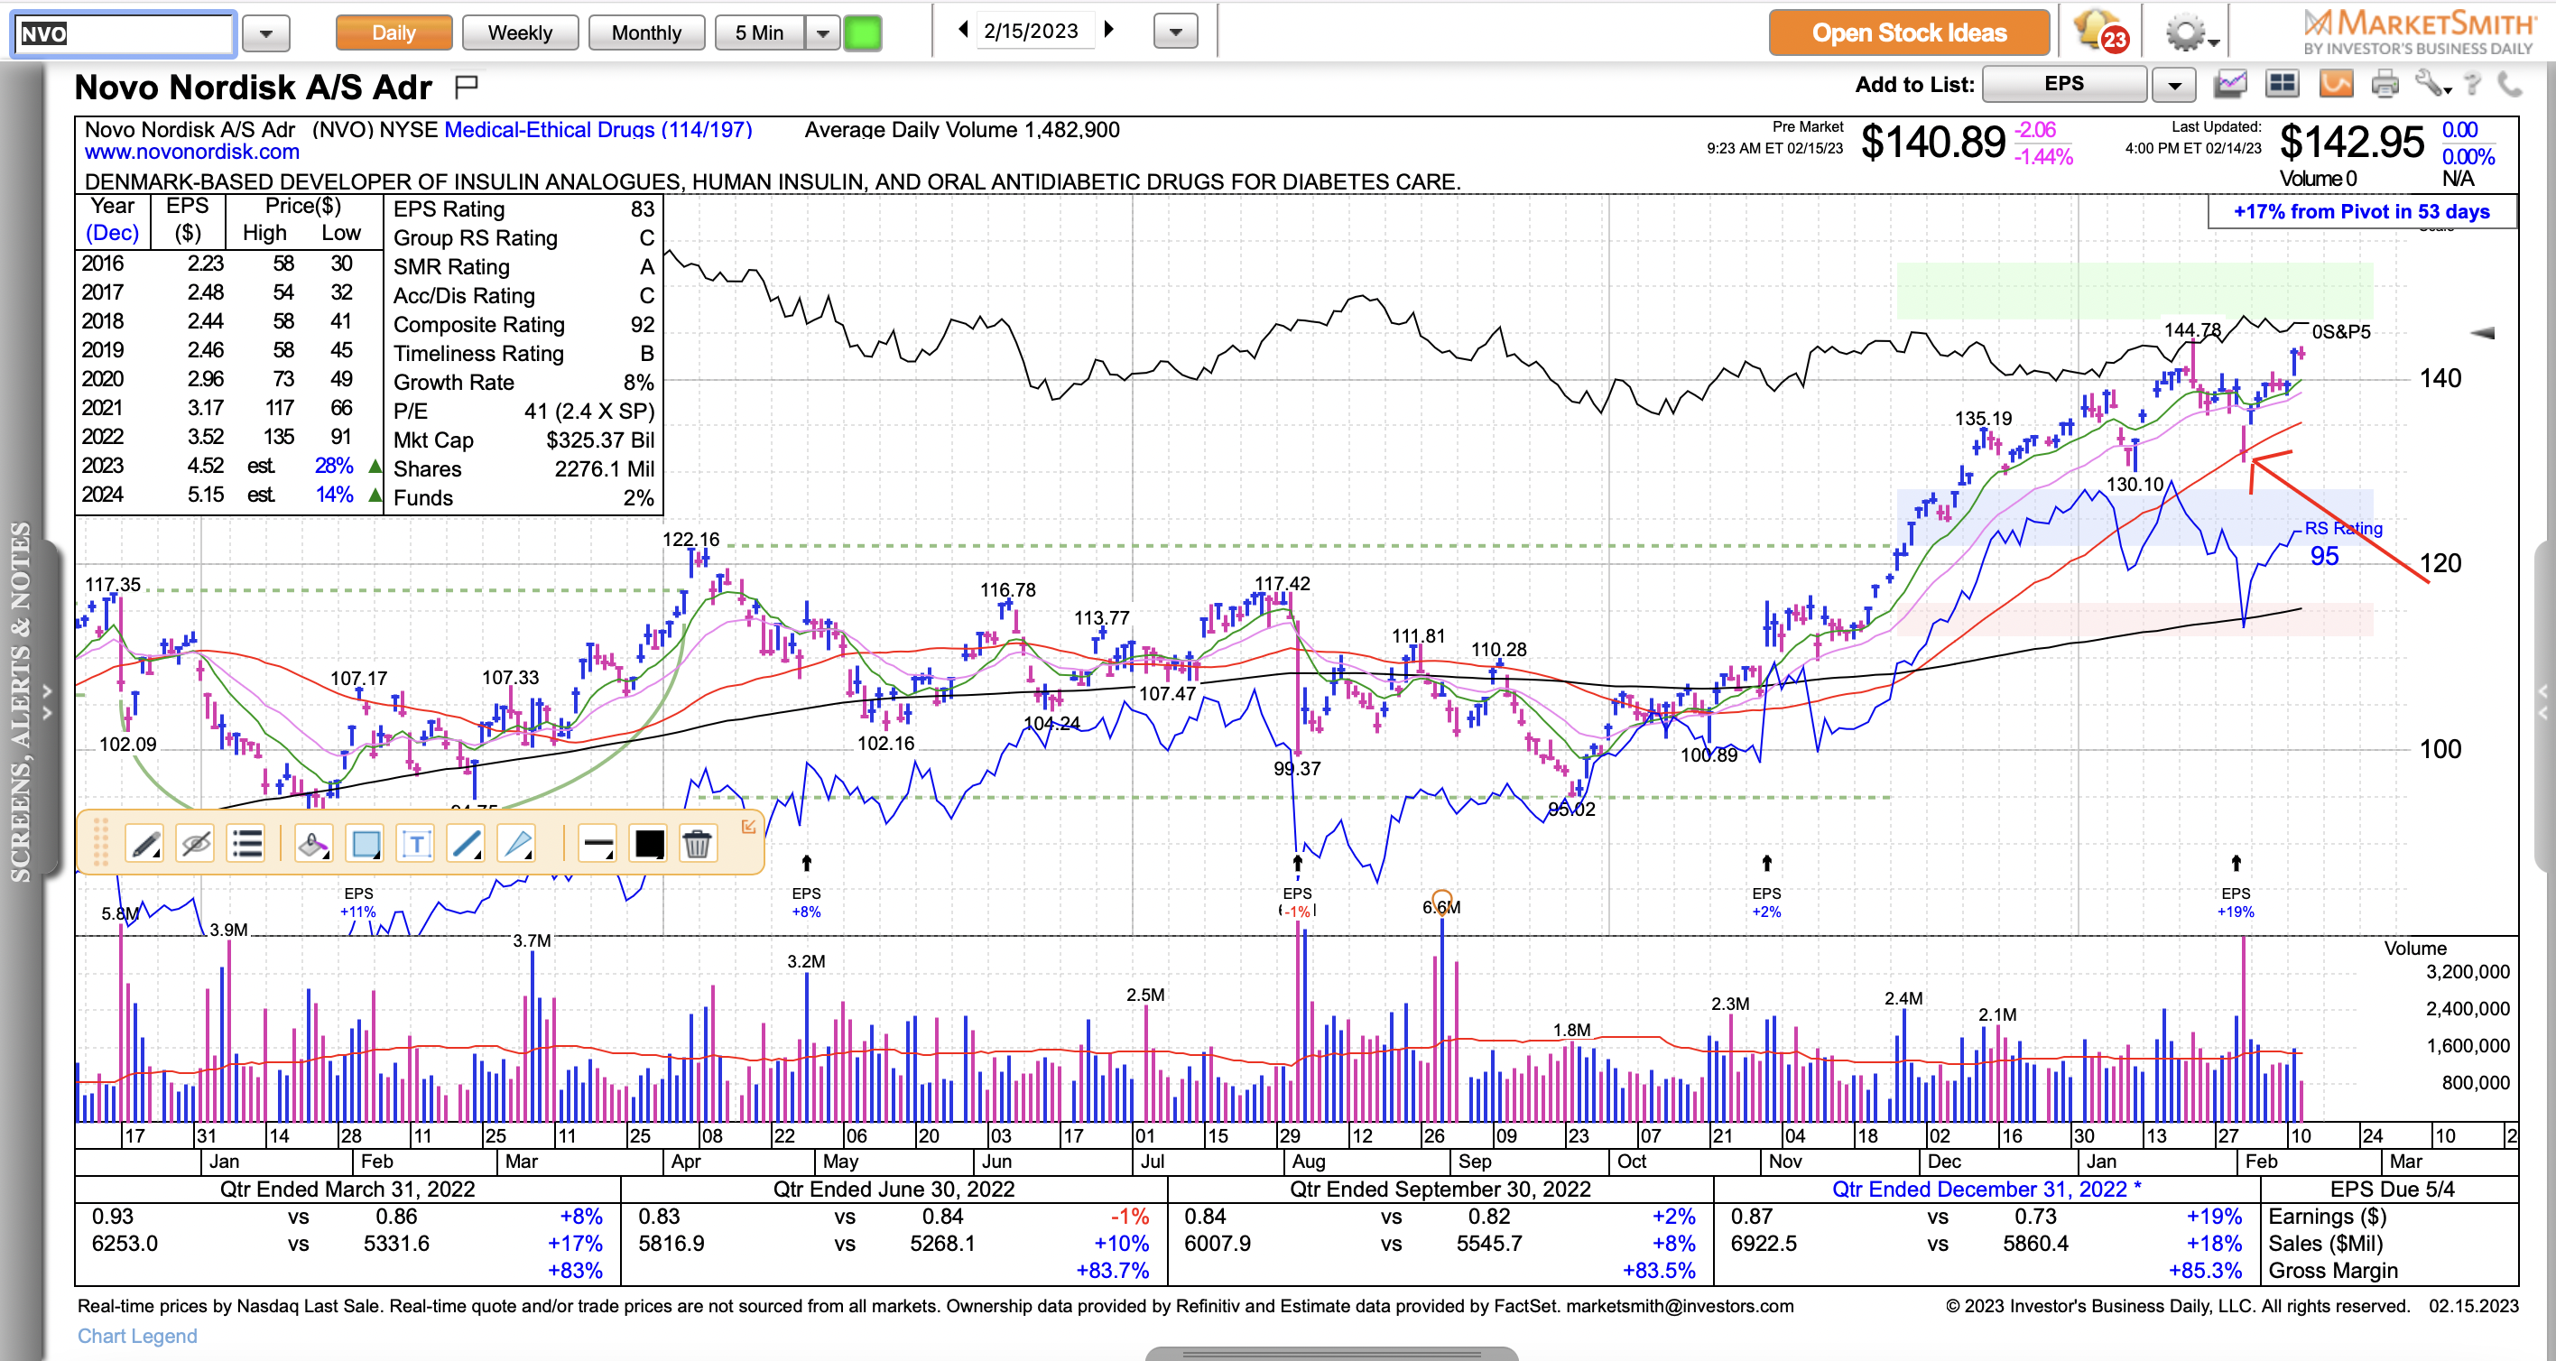This screenshot has height=1361, width=2556.
Task: Toggle the green status indicator button
Action: tap(862, 32)
